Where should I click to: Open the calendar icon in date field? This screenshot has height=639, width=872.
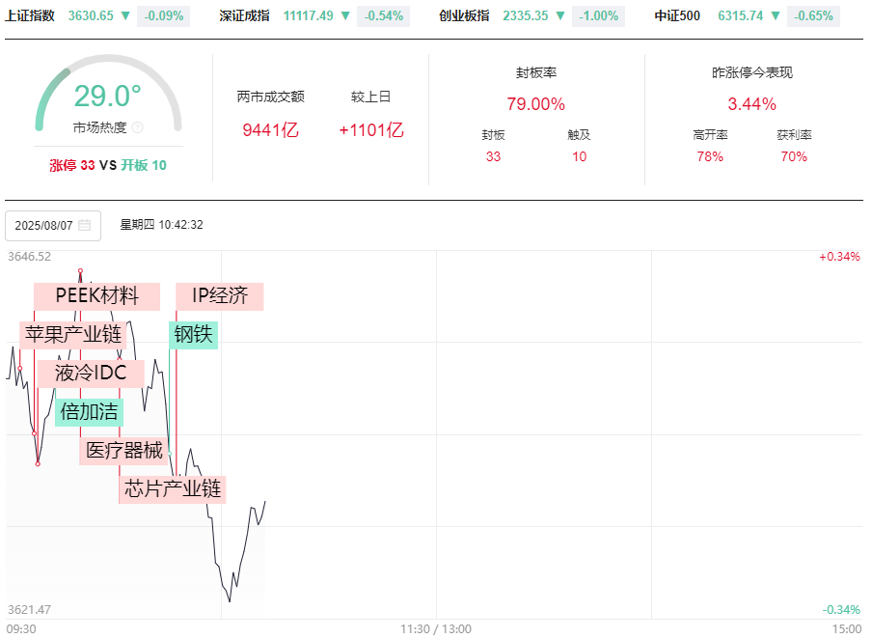(x=85, y=225)
